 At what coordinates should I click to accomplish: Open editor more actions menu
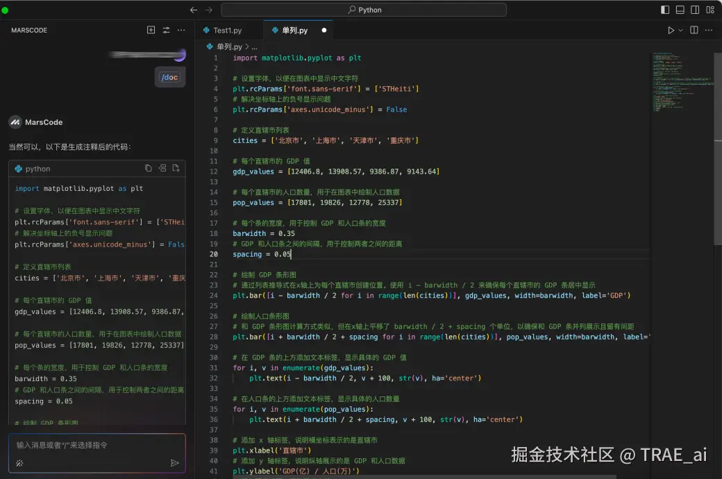click(709, 30)
